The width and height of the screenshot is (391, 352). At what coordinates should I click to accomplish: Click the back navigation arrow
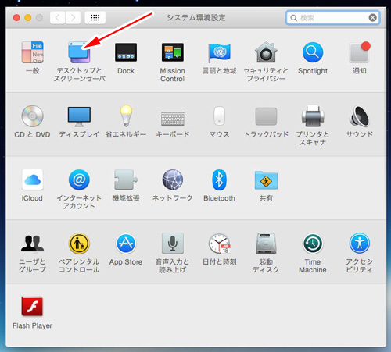[x=57, y=18]
